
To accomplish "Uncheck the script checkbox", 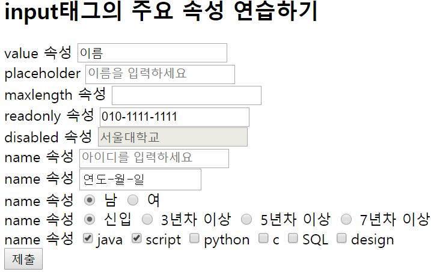I will (x=136, y=238).
